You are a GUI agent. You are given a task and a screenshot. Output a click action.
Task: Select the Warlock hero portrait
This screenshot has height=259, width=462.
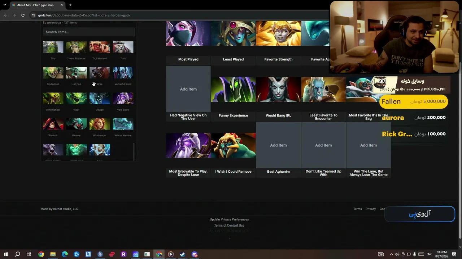coord(53,124)
